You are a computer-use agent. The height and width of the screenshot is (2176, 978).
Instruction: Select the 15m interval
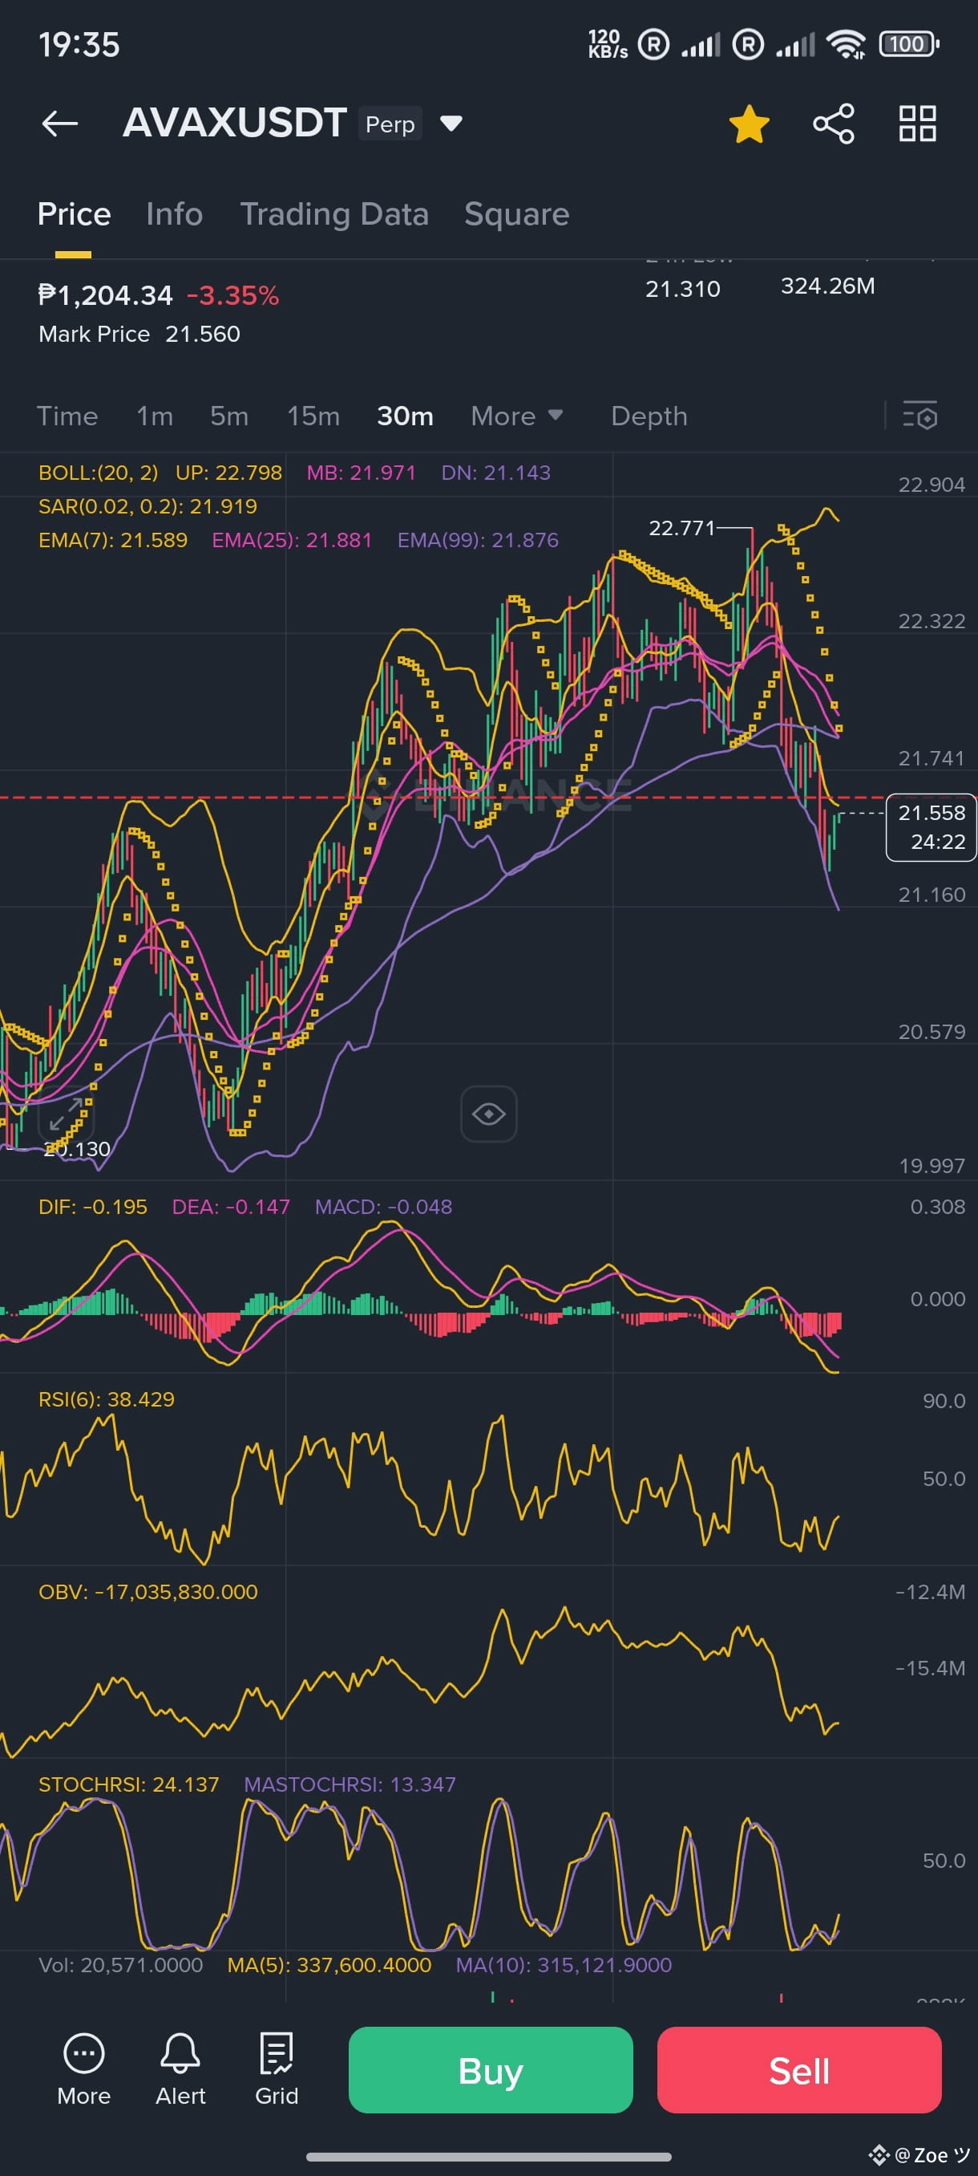(x=313, y=416)
